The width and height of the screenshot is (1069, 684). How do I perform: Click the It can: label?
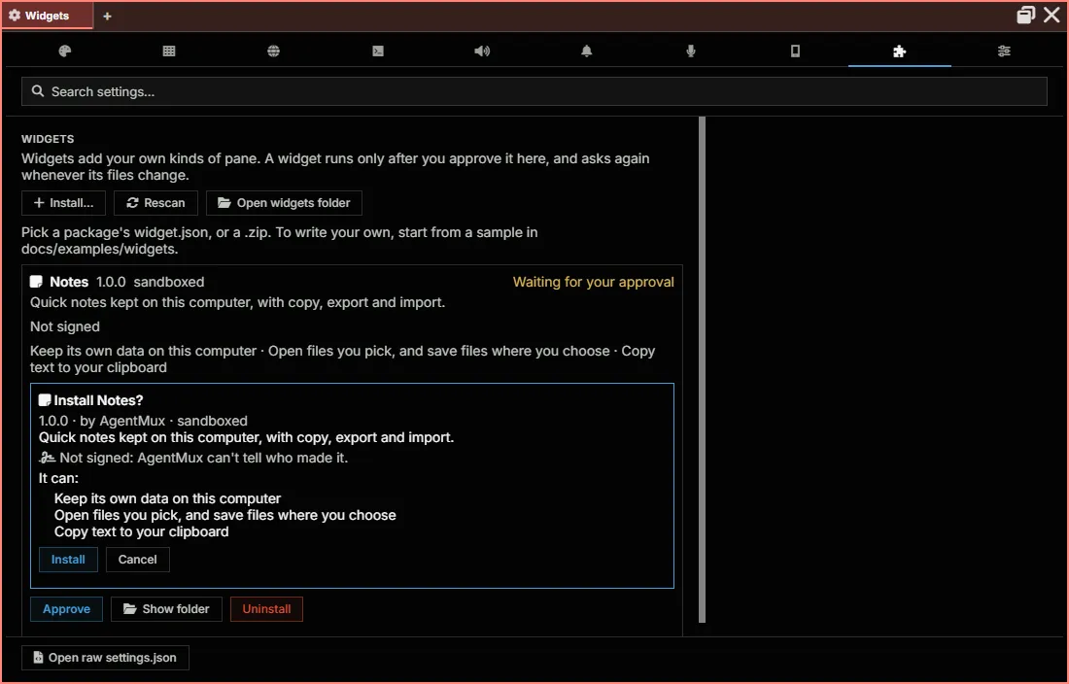pos(58,478)
